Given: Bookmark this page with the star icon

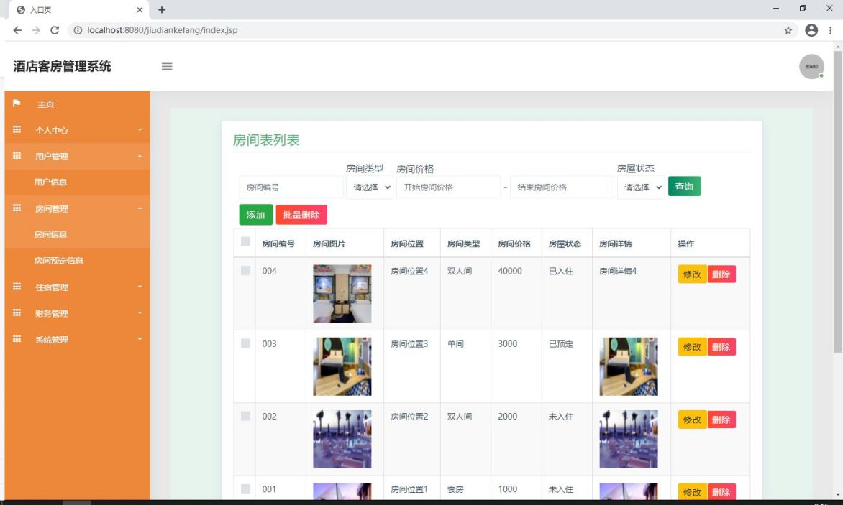Looking at the screenshot, I should tap(788, 30).
